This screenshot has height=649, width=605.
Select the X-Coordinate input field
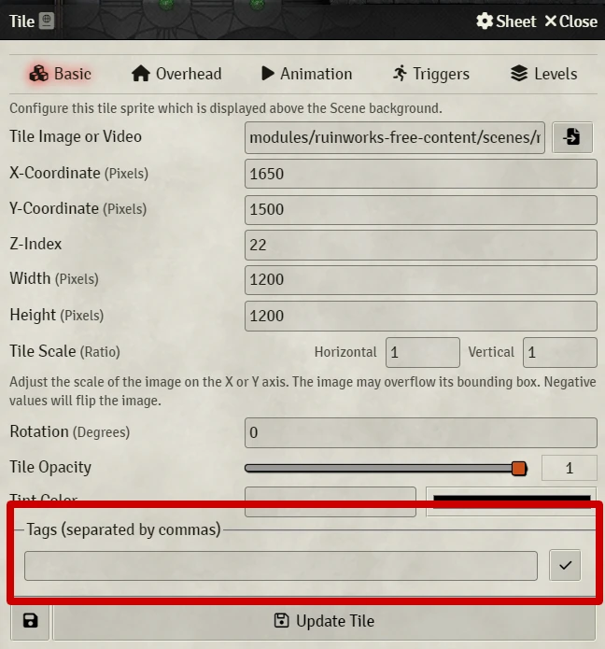coord(421,174)
